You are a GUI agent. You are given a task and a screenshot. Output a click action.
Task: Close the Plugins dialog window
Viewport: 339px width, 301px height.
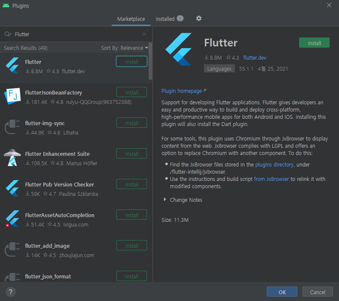point(329,5)
